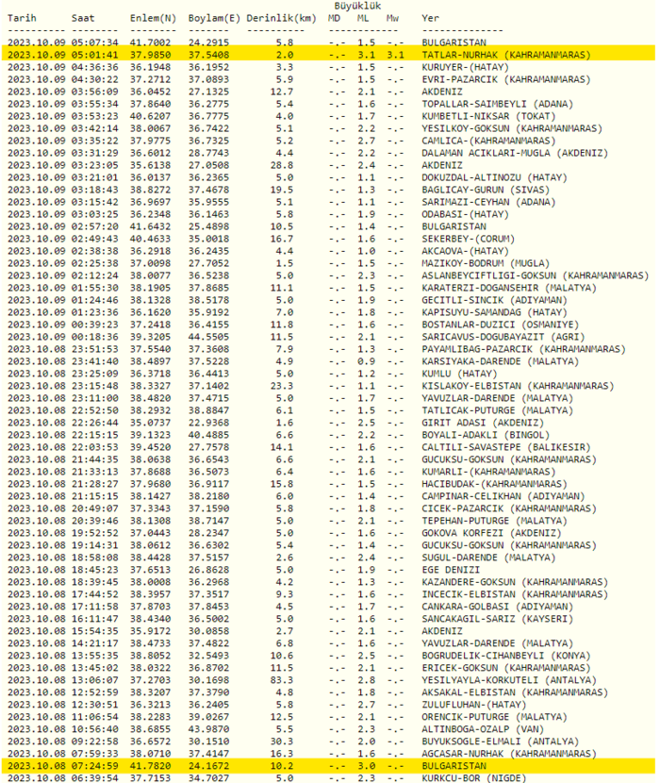Click PAYAMLIBAG-PAZARCIK (KAHRAMANMARAS) location

pos(523,349)
